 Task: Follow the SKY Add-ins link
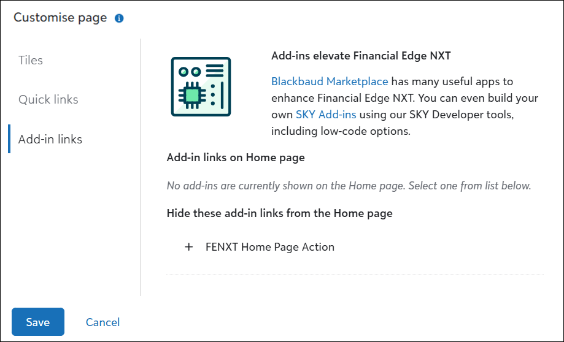[x=326, y=114]
